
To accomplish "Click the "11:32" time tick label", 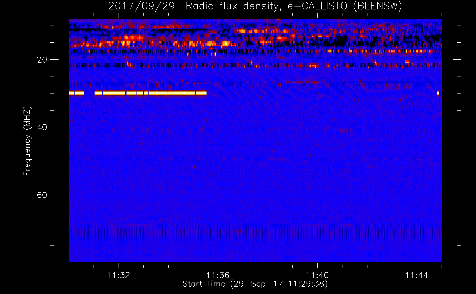I will tap(119, 275).
